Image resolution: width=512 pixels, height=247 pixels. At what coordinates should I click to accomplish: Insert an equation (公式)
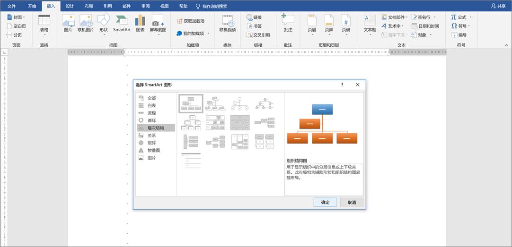click(461, 17)
